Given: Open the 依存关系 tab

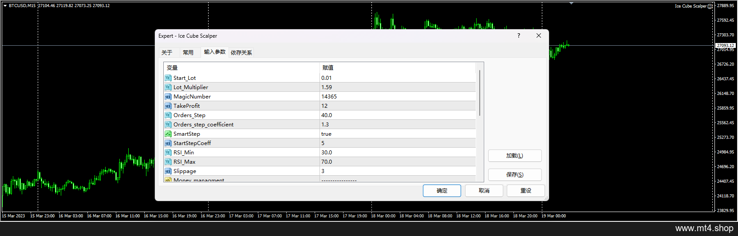Looking at the screenshot, I should [x=241, y=52].
